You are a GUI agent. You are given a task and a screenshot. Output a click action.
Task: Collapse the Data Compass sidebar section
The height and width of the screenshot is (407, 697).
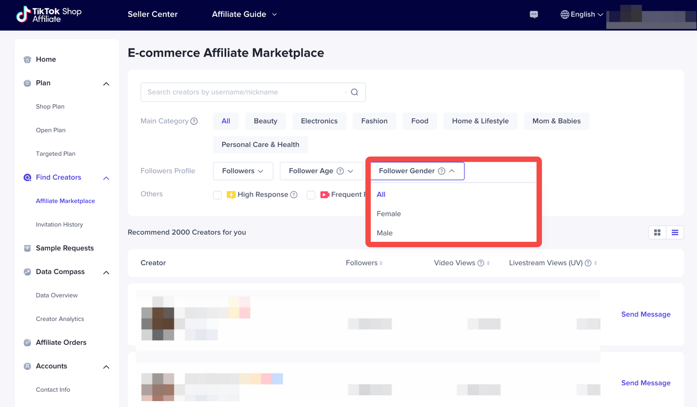coord(106,272)
